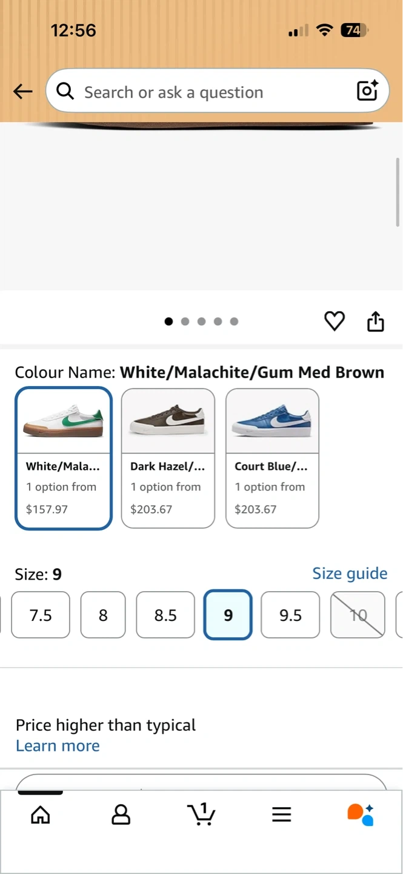Select size 7.5
403x874 pixels.
click(41, 615)
